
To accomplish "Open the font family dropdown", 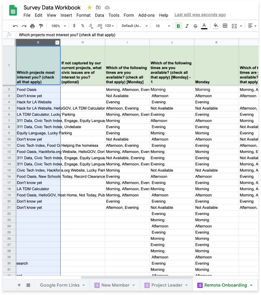I will [135, 26].
